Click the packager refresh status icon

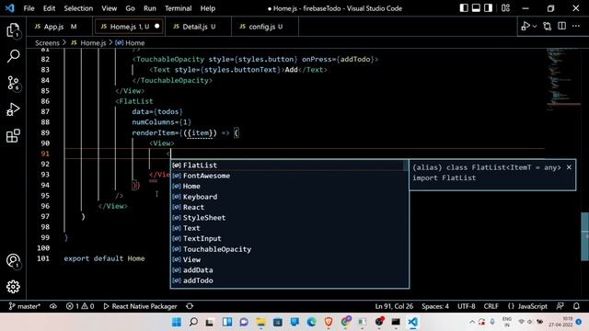coord(190,306)
